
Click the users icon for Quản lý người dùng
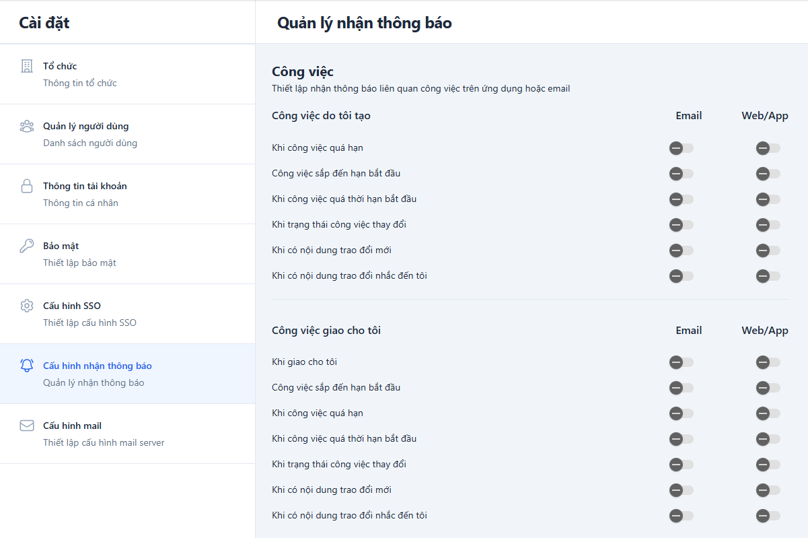27,126
